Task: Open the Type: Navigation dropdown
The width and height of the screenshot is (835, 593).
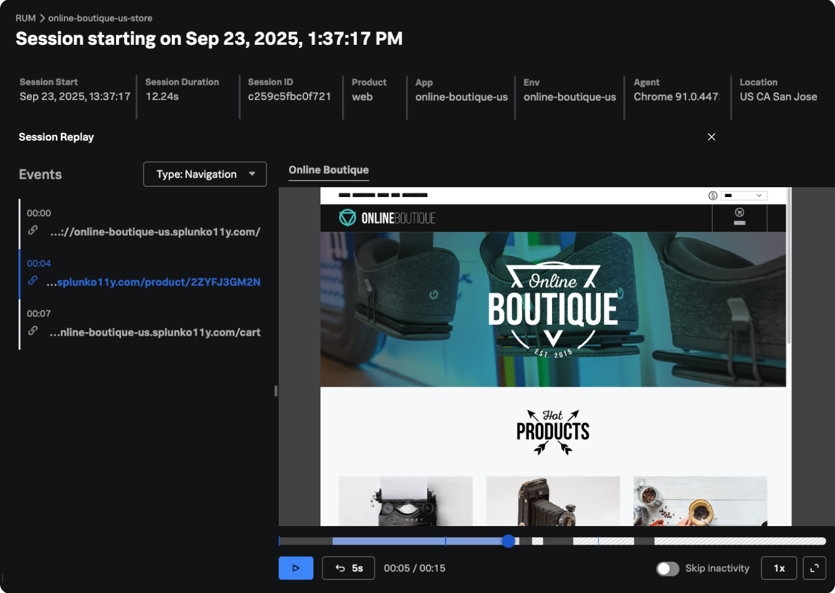Action: (204, 174)
